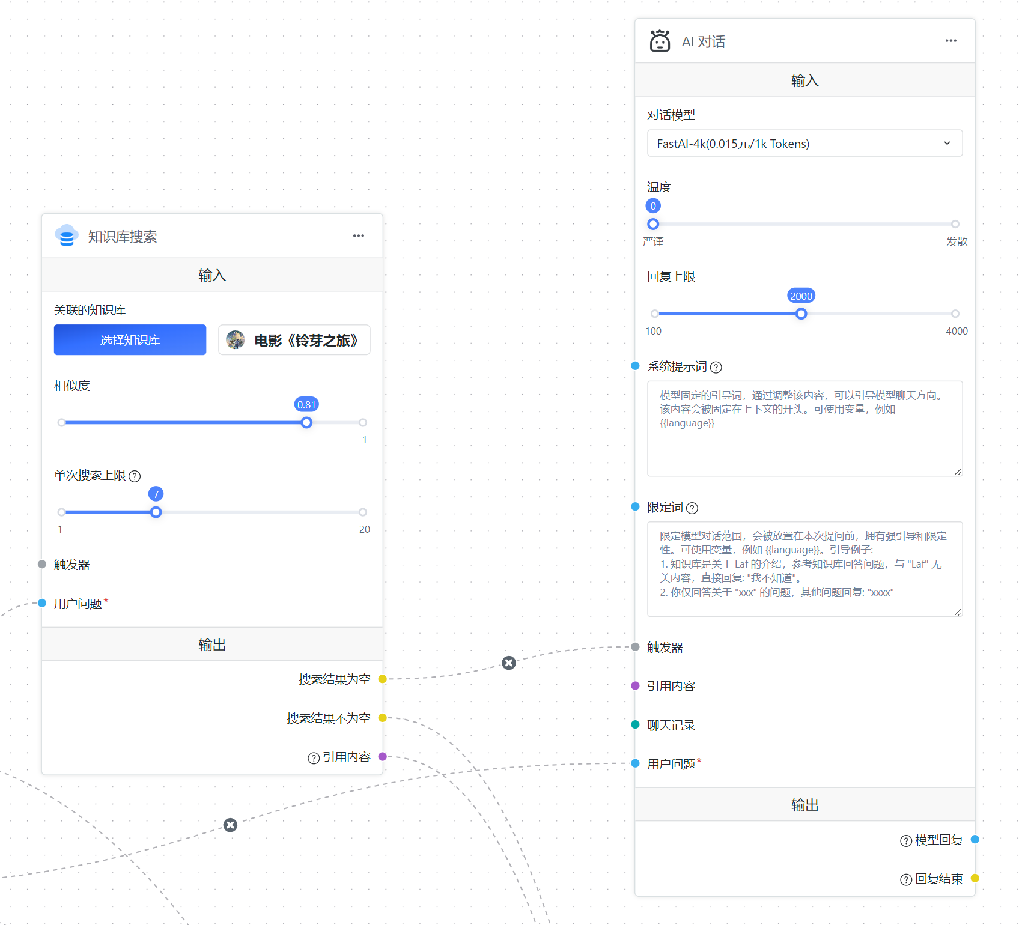Image resolution: width=1025 pixels, height=925 pixels.
Task: Focus the 系统提示词 text area
Action: (804, 428)
